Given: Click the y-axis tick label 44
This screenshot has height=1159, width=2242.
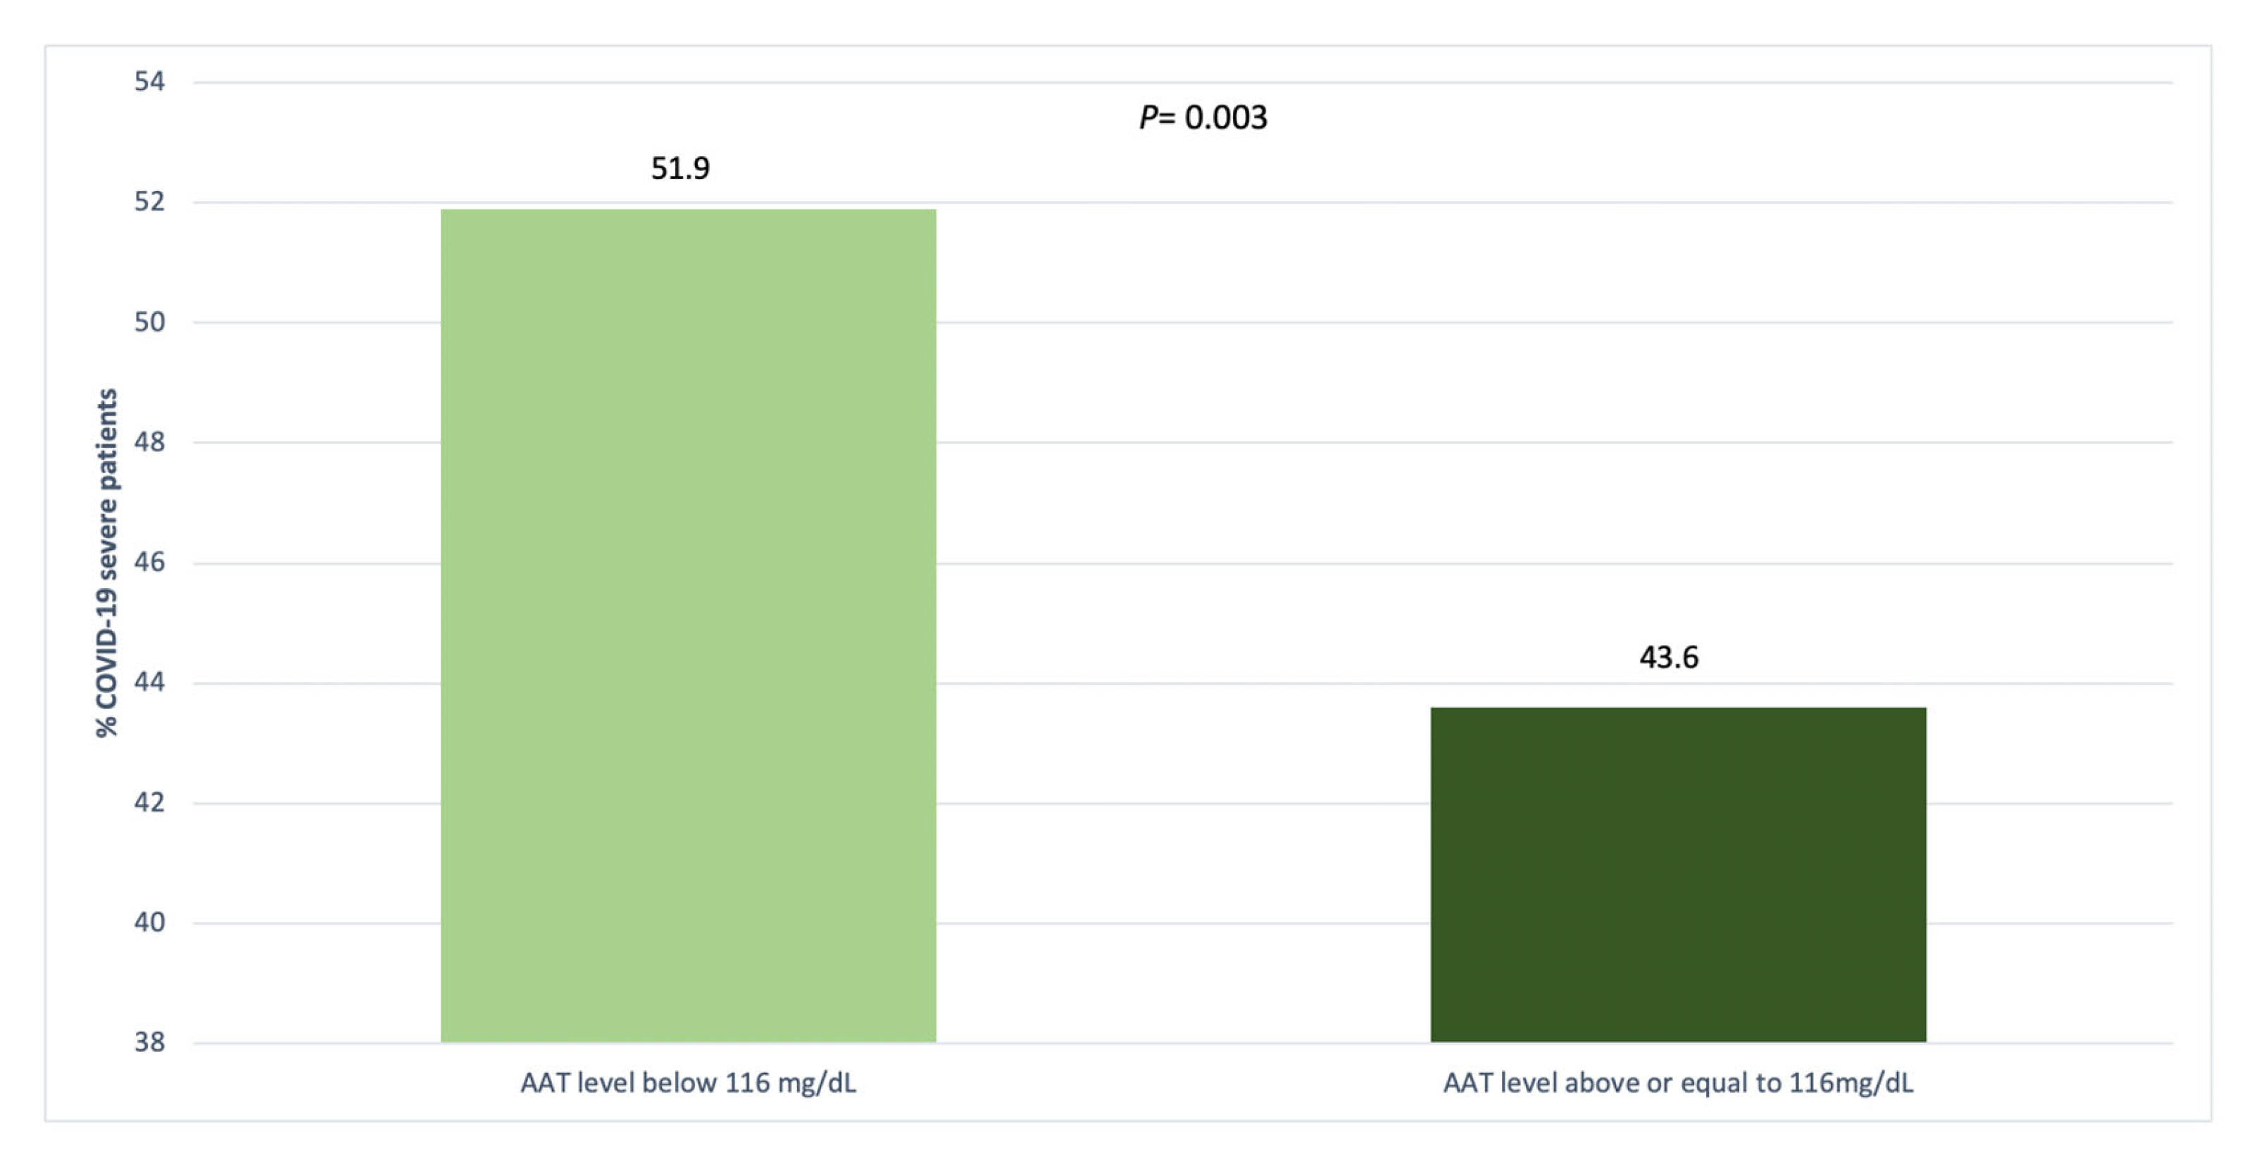Looking at the screenshot, I should (149, 682).
